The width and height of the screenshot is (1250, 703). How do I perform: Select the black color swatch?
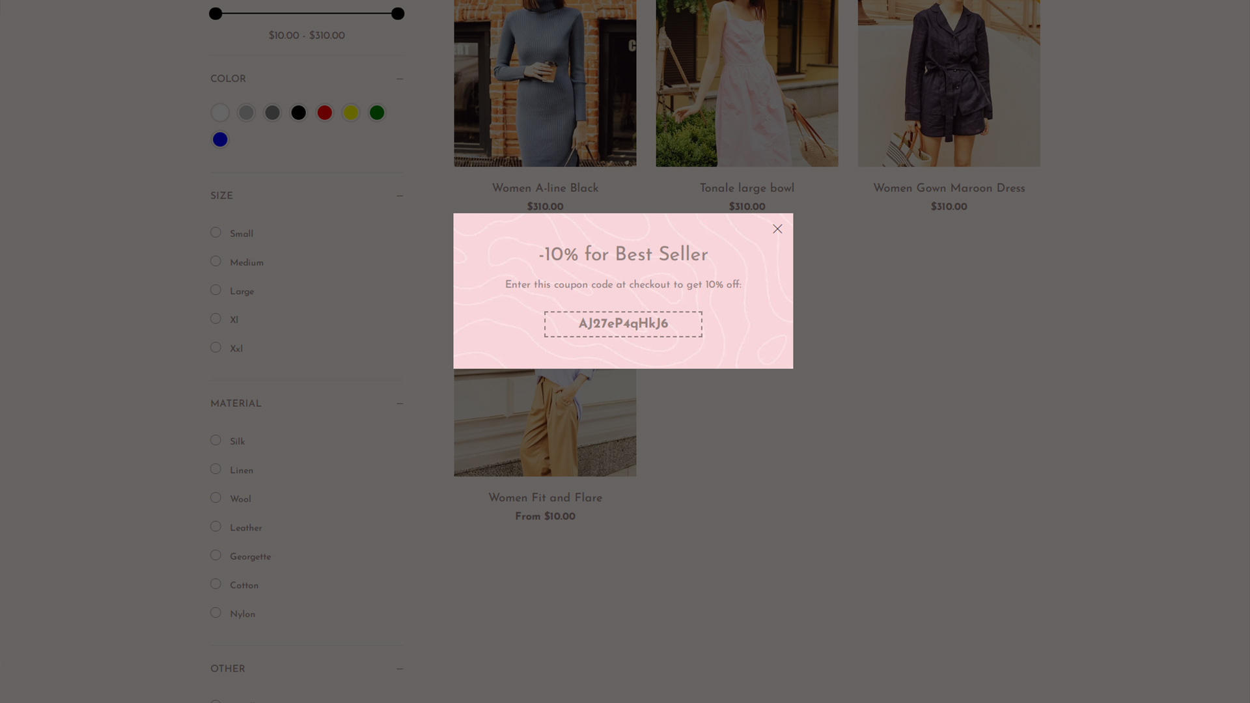[298, 113]
